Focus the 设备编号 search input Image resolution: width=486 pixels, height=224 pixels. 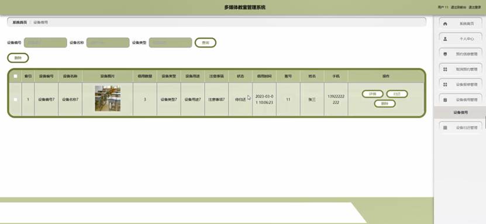coord(45,43)
